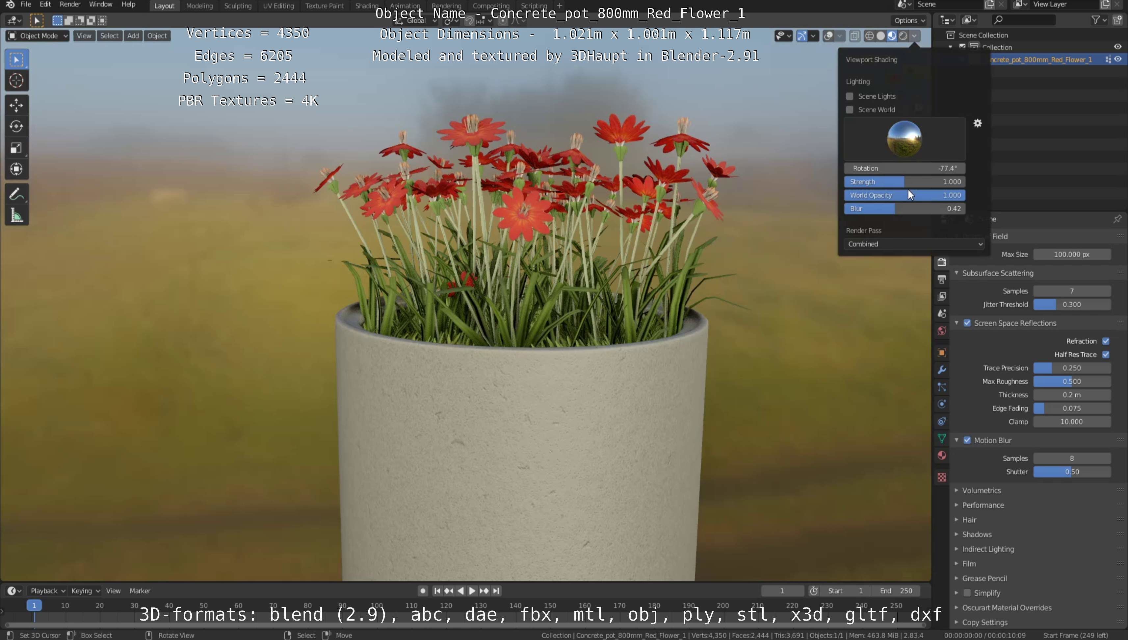This screenshot has width=1128, height=640.
Task: Open Object Data properties tab
Action: click(941, 438)
